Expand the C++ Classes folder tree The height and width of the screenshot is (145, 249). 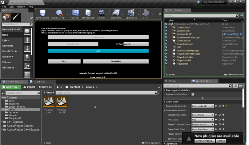[2, 122]
